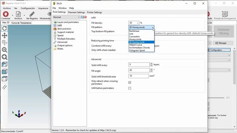Viewport: 237px width, 133px height.
Task: Choose 3D Honeycomb option in list
Action: 141,42
